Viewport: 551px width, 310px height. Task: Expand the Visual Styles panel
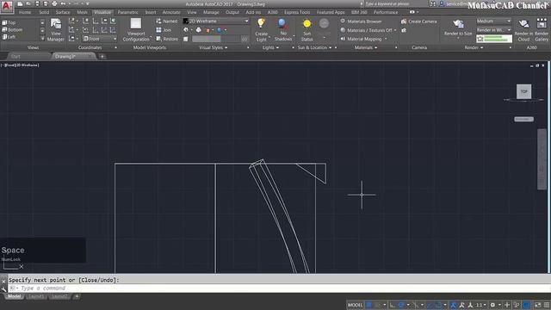click(214, 47)
